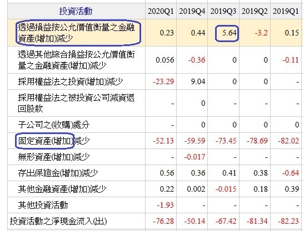Click the -0.015 value in 2019Q3
This screenshot has width=304, height=231.
tap(226, 189)
